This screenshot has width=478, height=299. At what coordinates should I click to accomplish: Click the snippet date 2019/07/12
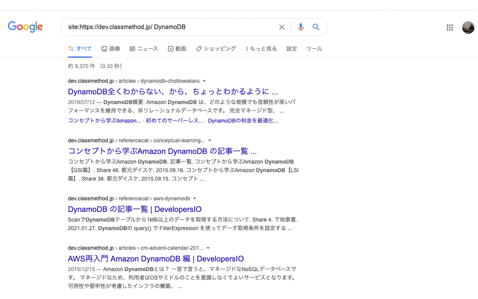click(81, 102)
